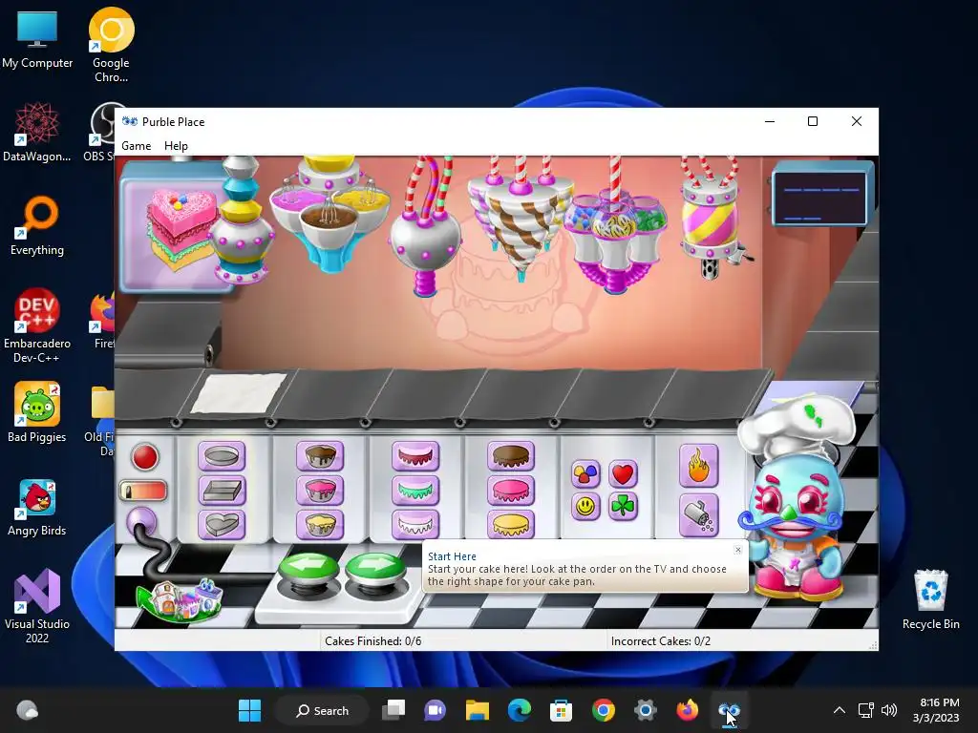Open Settings gear from taskbar
978x733 pixels.
pos(645,710)
